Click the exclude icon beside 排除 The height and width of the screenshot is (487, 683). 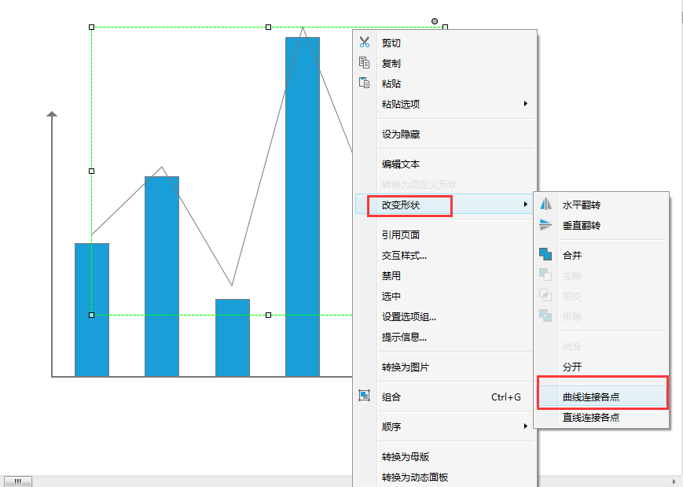545,315
